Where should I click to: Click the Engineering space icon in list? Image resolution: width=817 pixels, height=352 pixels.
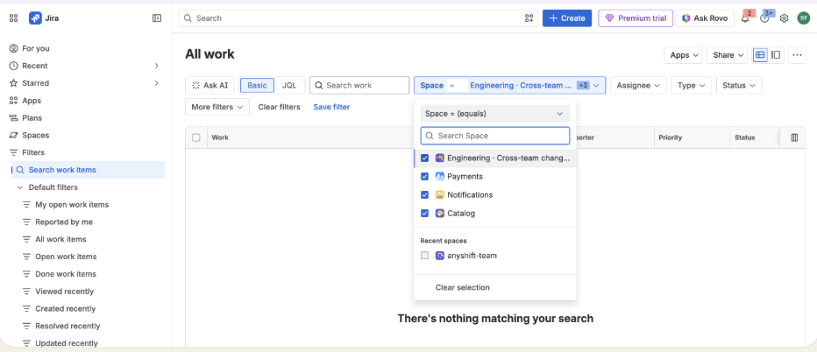pos(440,158)
